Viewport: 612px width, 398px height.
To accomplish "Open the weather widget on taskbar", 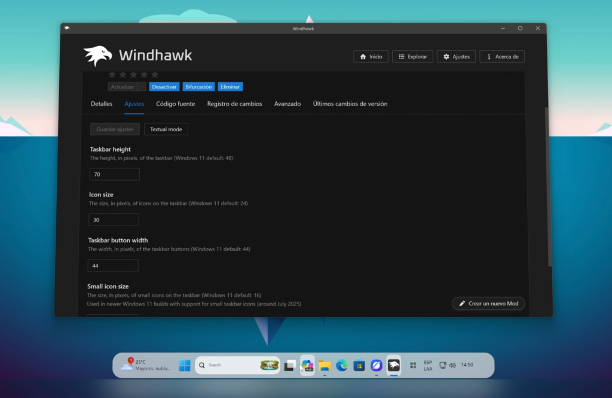I will [145, 365].
